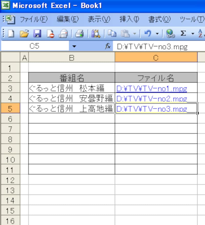Select cell ぐるっと信州 上高地編
This screenshot has height=225, width=205.
71,108
